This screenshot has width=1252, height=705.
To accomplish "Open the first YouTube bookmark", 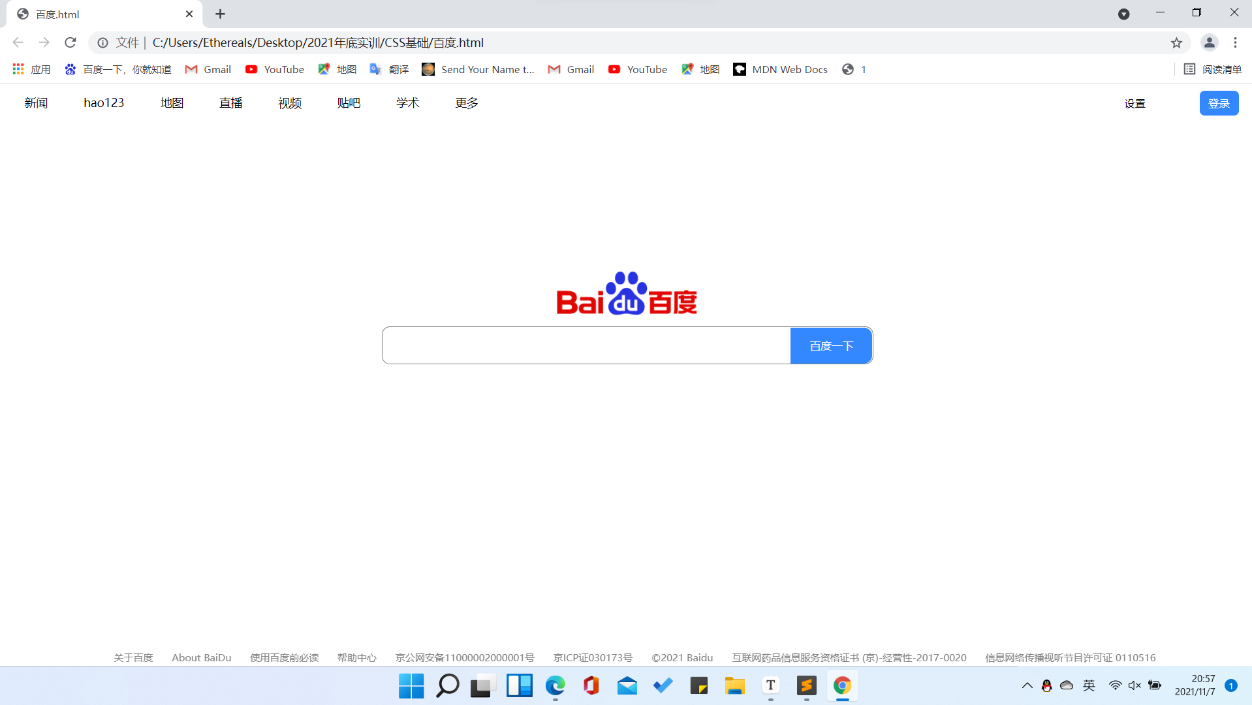I will click(x=275, y=69).
